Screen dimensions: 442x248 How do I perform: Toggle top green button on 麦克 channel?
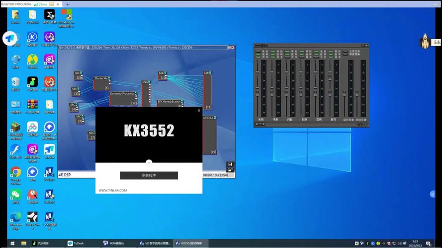tap(330, 51)
